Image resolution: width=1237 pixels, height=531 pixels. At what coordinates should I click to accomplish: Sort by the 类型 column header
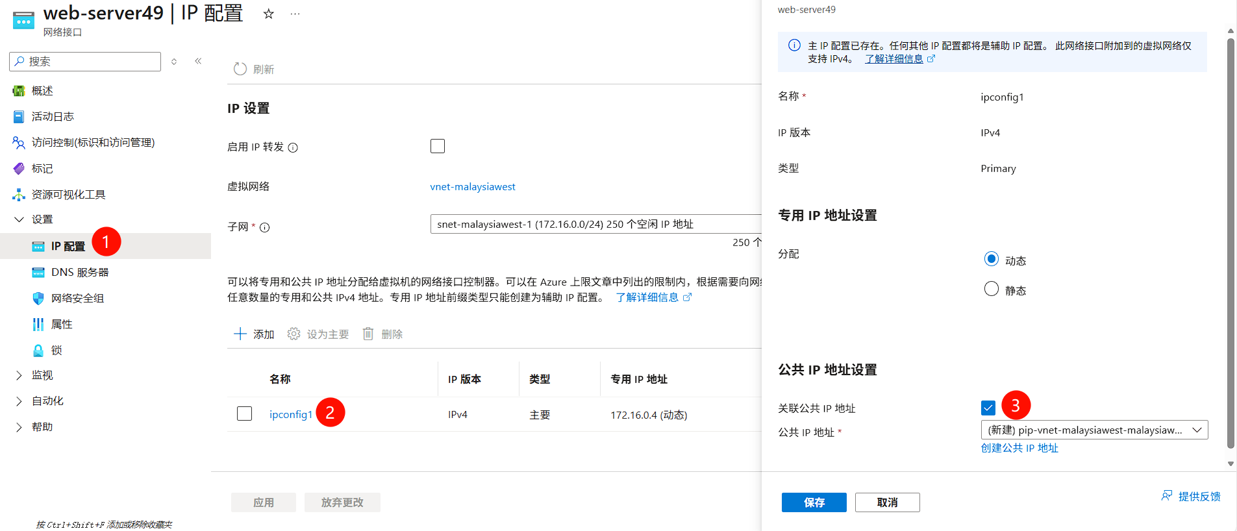pos(540,379)
